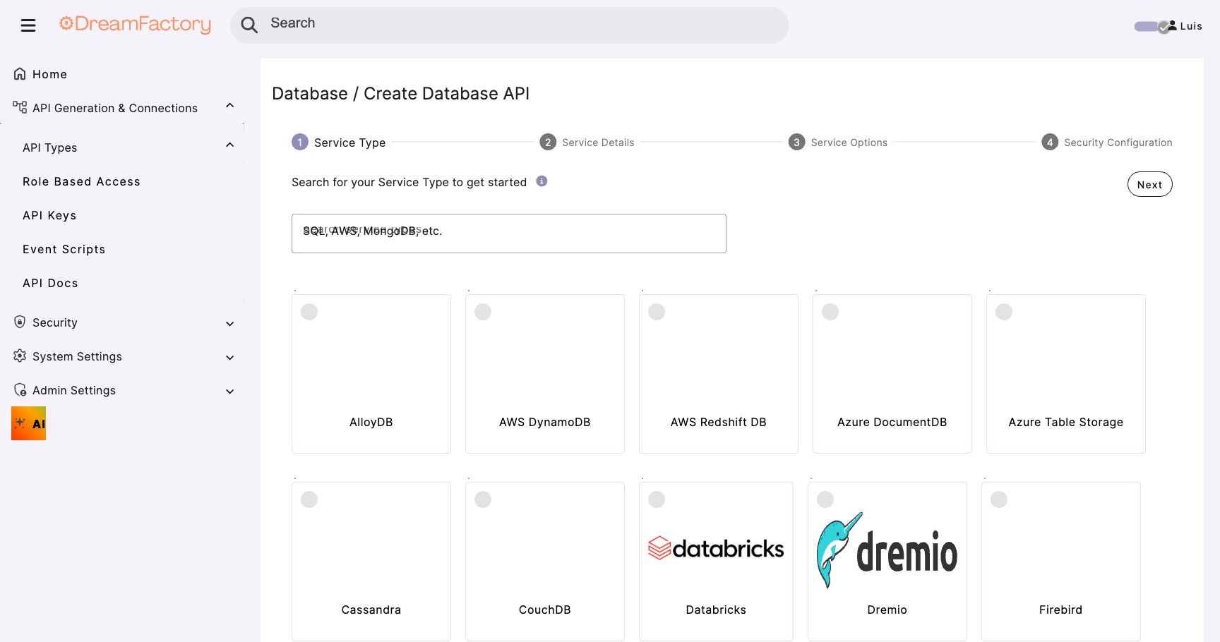The image size is (1220, 642).
Task: Select the AWS DynamoDB radio button
Action: pyautogui.click(x=483, y=311)
